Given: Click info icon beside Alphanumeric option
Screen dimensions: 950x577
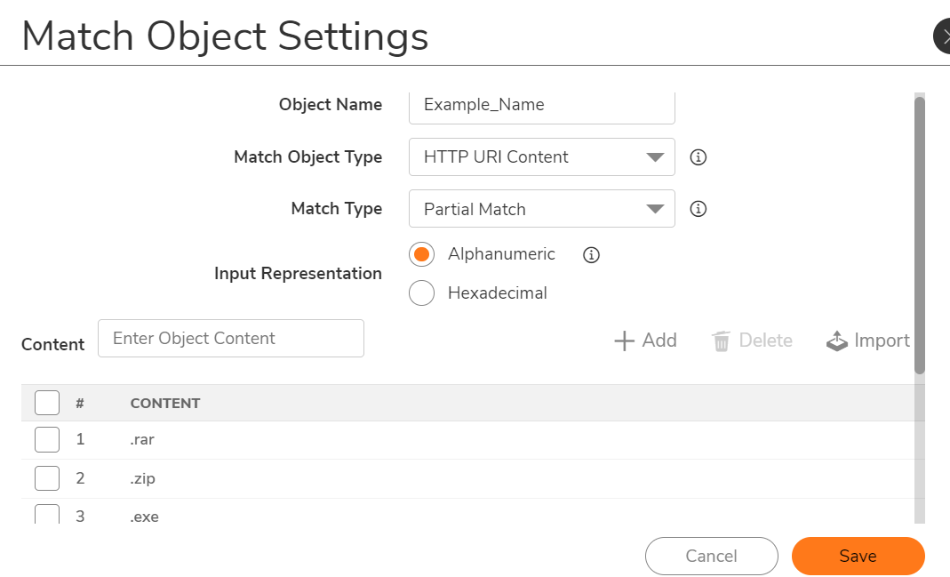Looking at the screenshot, I should click(x=591, y=255).
